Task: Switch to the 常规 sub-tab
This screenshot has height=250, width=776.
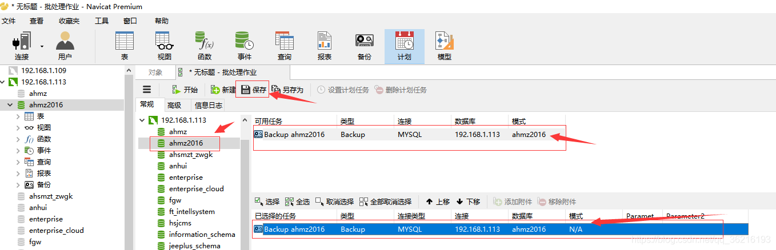Action: (x=147, y=104)
